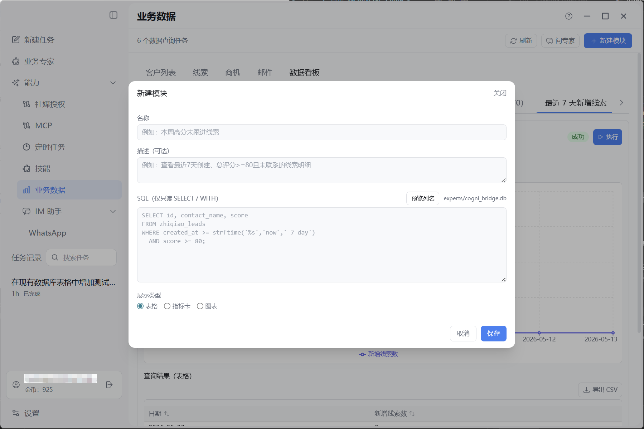Open task 在现有数据库表格中增加测试...

tap(63, 282)
